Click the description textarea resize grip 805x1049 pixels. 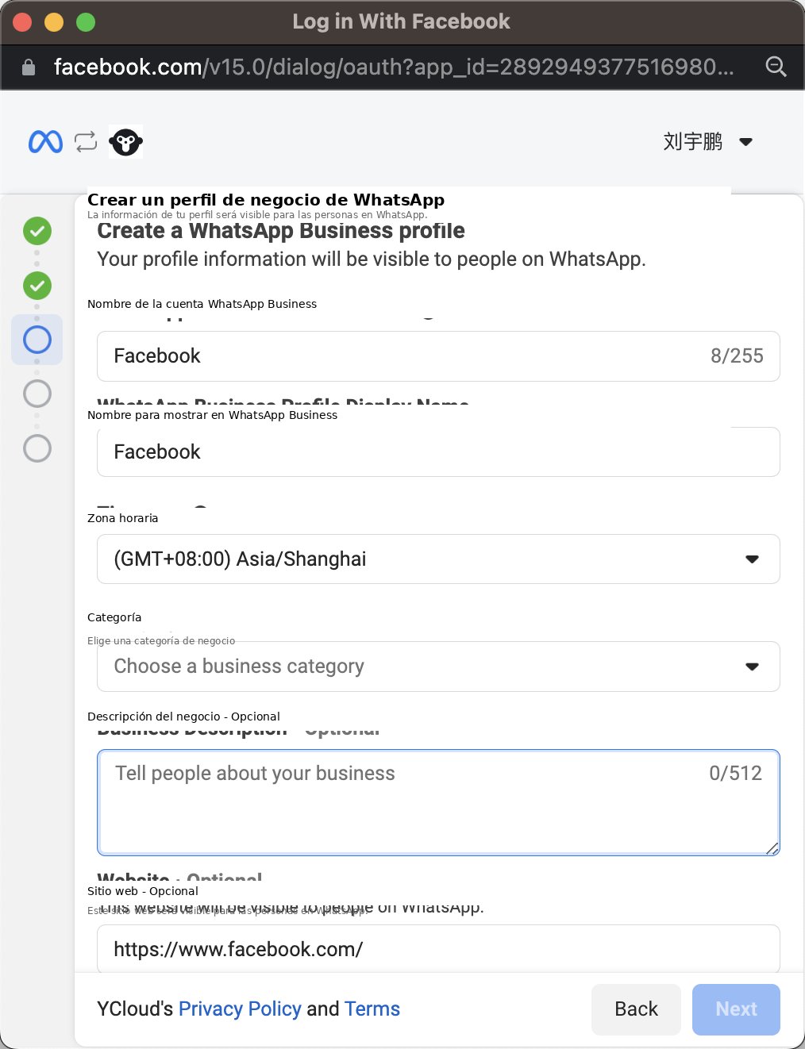[772, 848]
